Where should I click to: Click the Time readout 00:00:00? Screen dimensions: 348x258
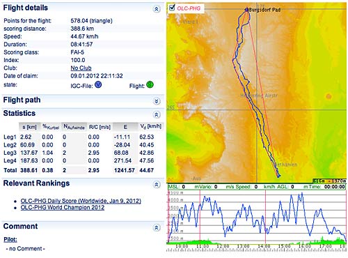(335, 187)
